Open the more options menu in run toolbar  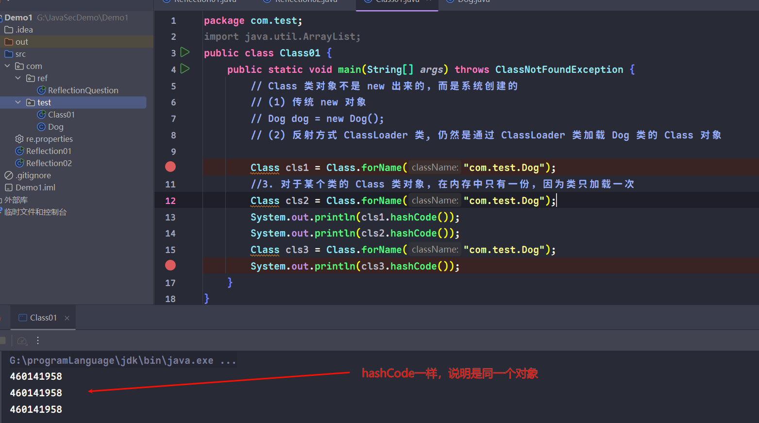click(x=38, y=341)
